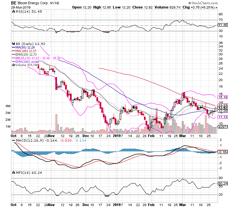Screen dimensions: 228x208
Task: Click the Mar label on bottom date axis
Action: pos(183,205)
